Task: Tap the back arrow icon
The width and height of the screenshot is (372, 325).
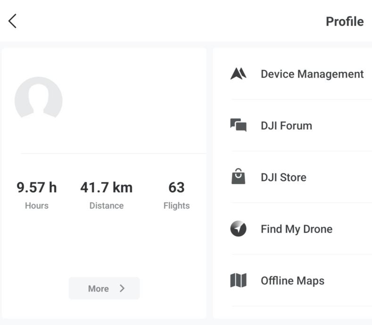Action: tap(13, 21)
